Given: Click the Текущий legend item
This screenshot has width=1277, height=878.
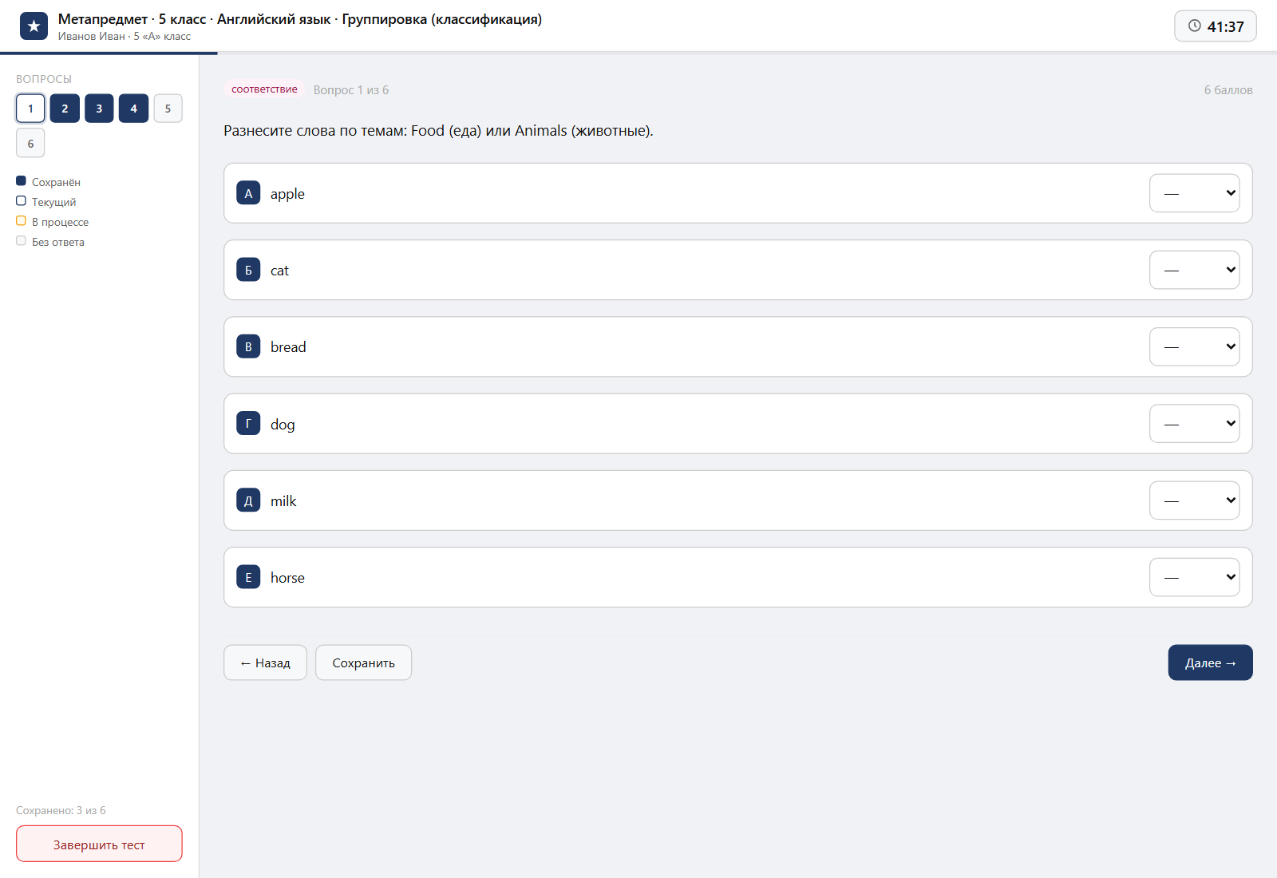Looking at the screenshot, I should [x=46, y=202].
